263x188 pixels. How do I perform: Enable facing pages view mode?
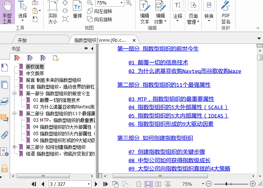click(158, 184)
